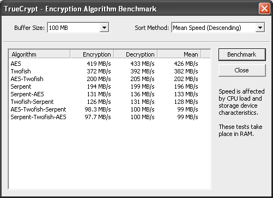Screen dimensions: 273x198
Task: Click the TrueCrypt window title bar
Action: pyautogui.click(x=127, y=9)
